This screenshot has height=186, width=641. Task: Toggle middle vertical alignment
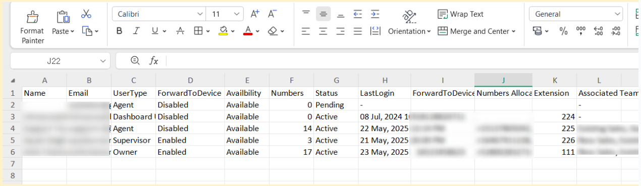click(324, 14)
